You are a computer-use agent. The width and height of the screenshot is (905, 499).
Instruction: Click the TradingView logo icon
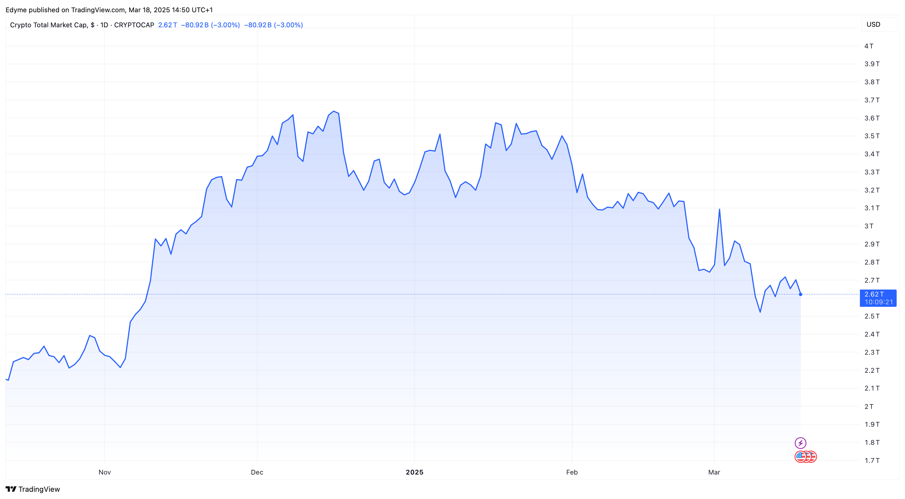click(11, 489)
